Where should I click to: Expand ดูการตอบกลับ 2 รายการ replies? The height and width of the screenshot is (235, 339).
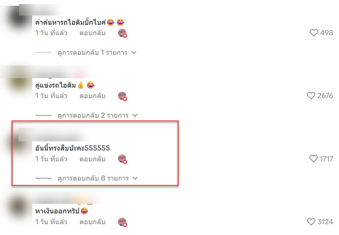point(97,115)
